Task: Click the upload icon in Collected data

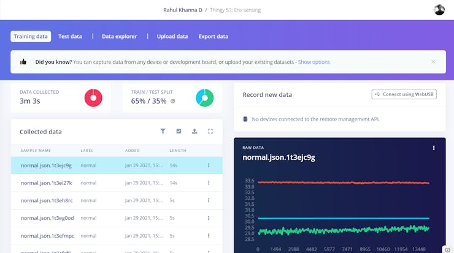Action: coord(194,131)
